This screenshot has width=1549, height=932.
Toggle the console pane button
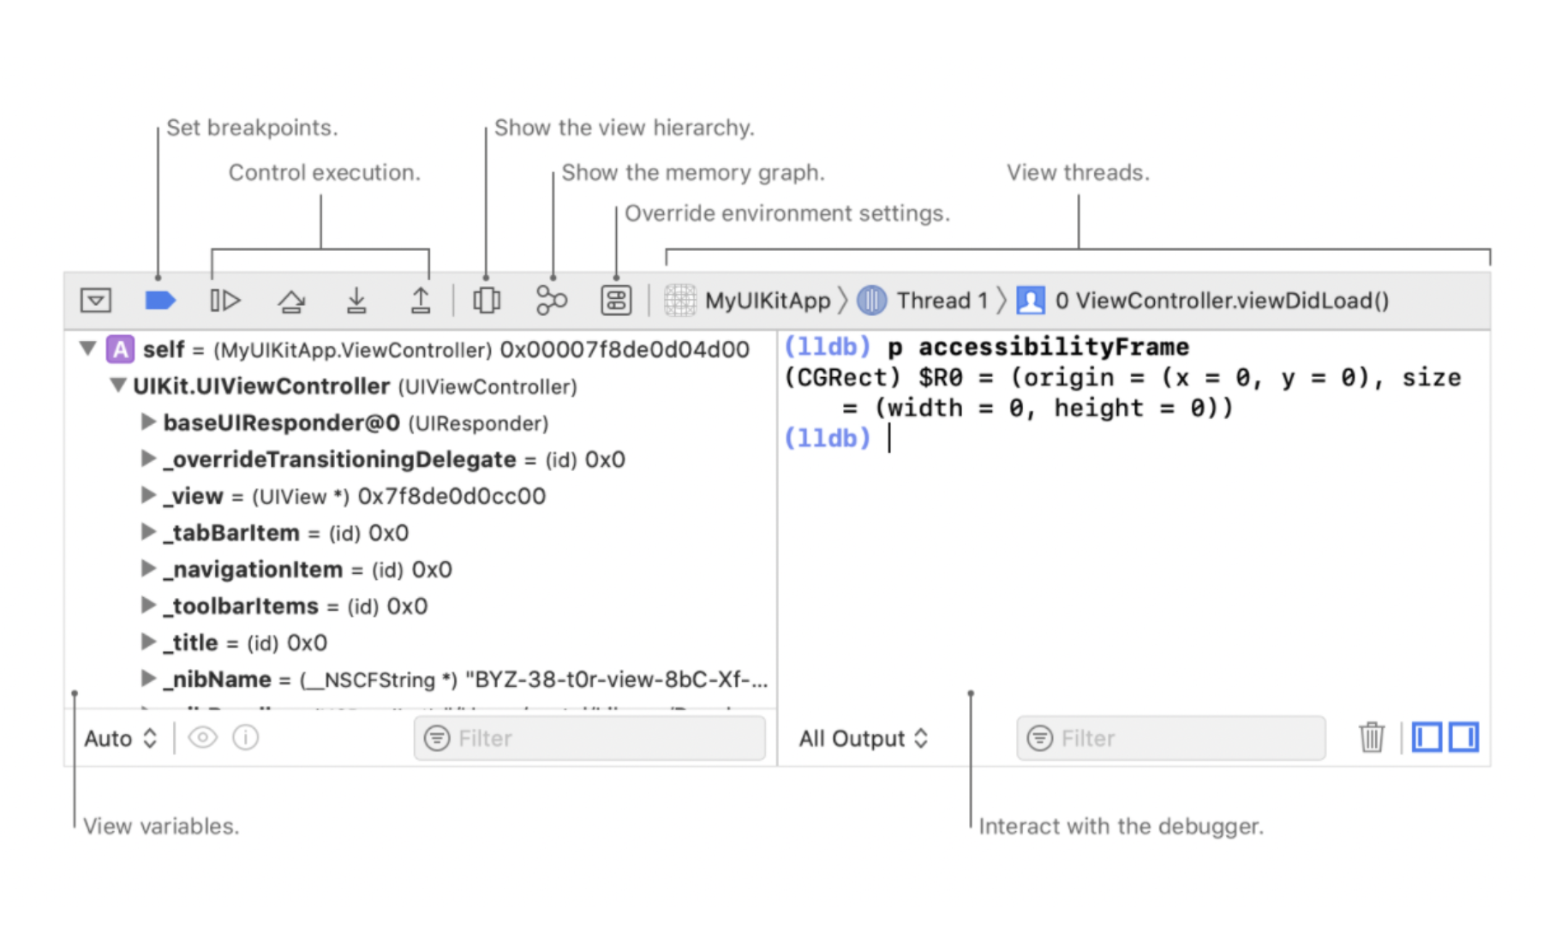point(1463,738)
